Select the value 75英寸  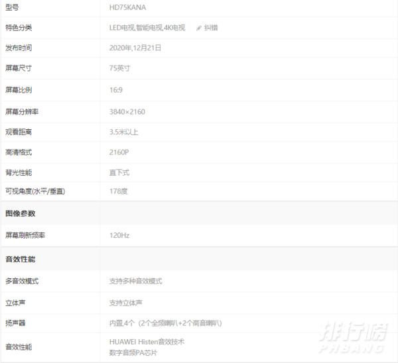[x=119, y=68]
